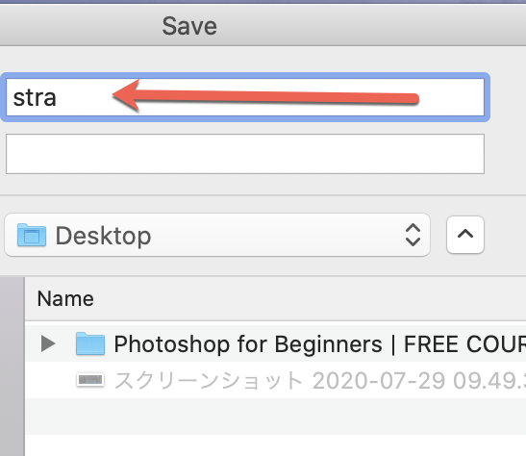Viewport: 526px width, 456px height.
Task: Click the word Desktop in the location popup
Action: pyautogui.click(x=103, y=236)
